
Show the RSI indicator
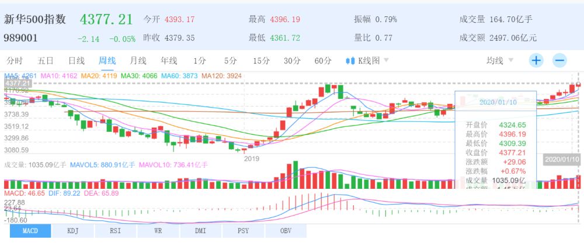116,231
